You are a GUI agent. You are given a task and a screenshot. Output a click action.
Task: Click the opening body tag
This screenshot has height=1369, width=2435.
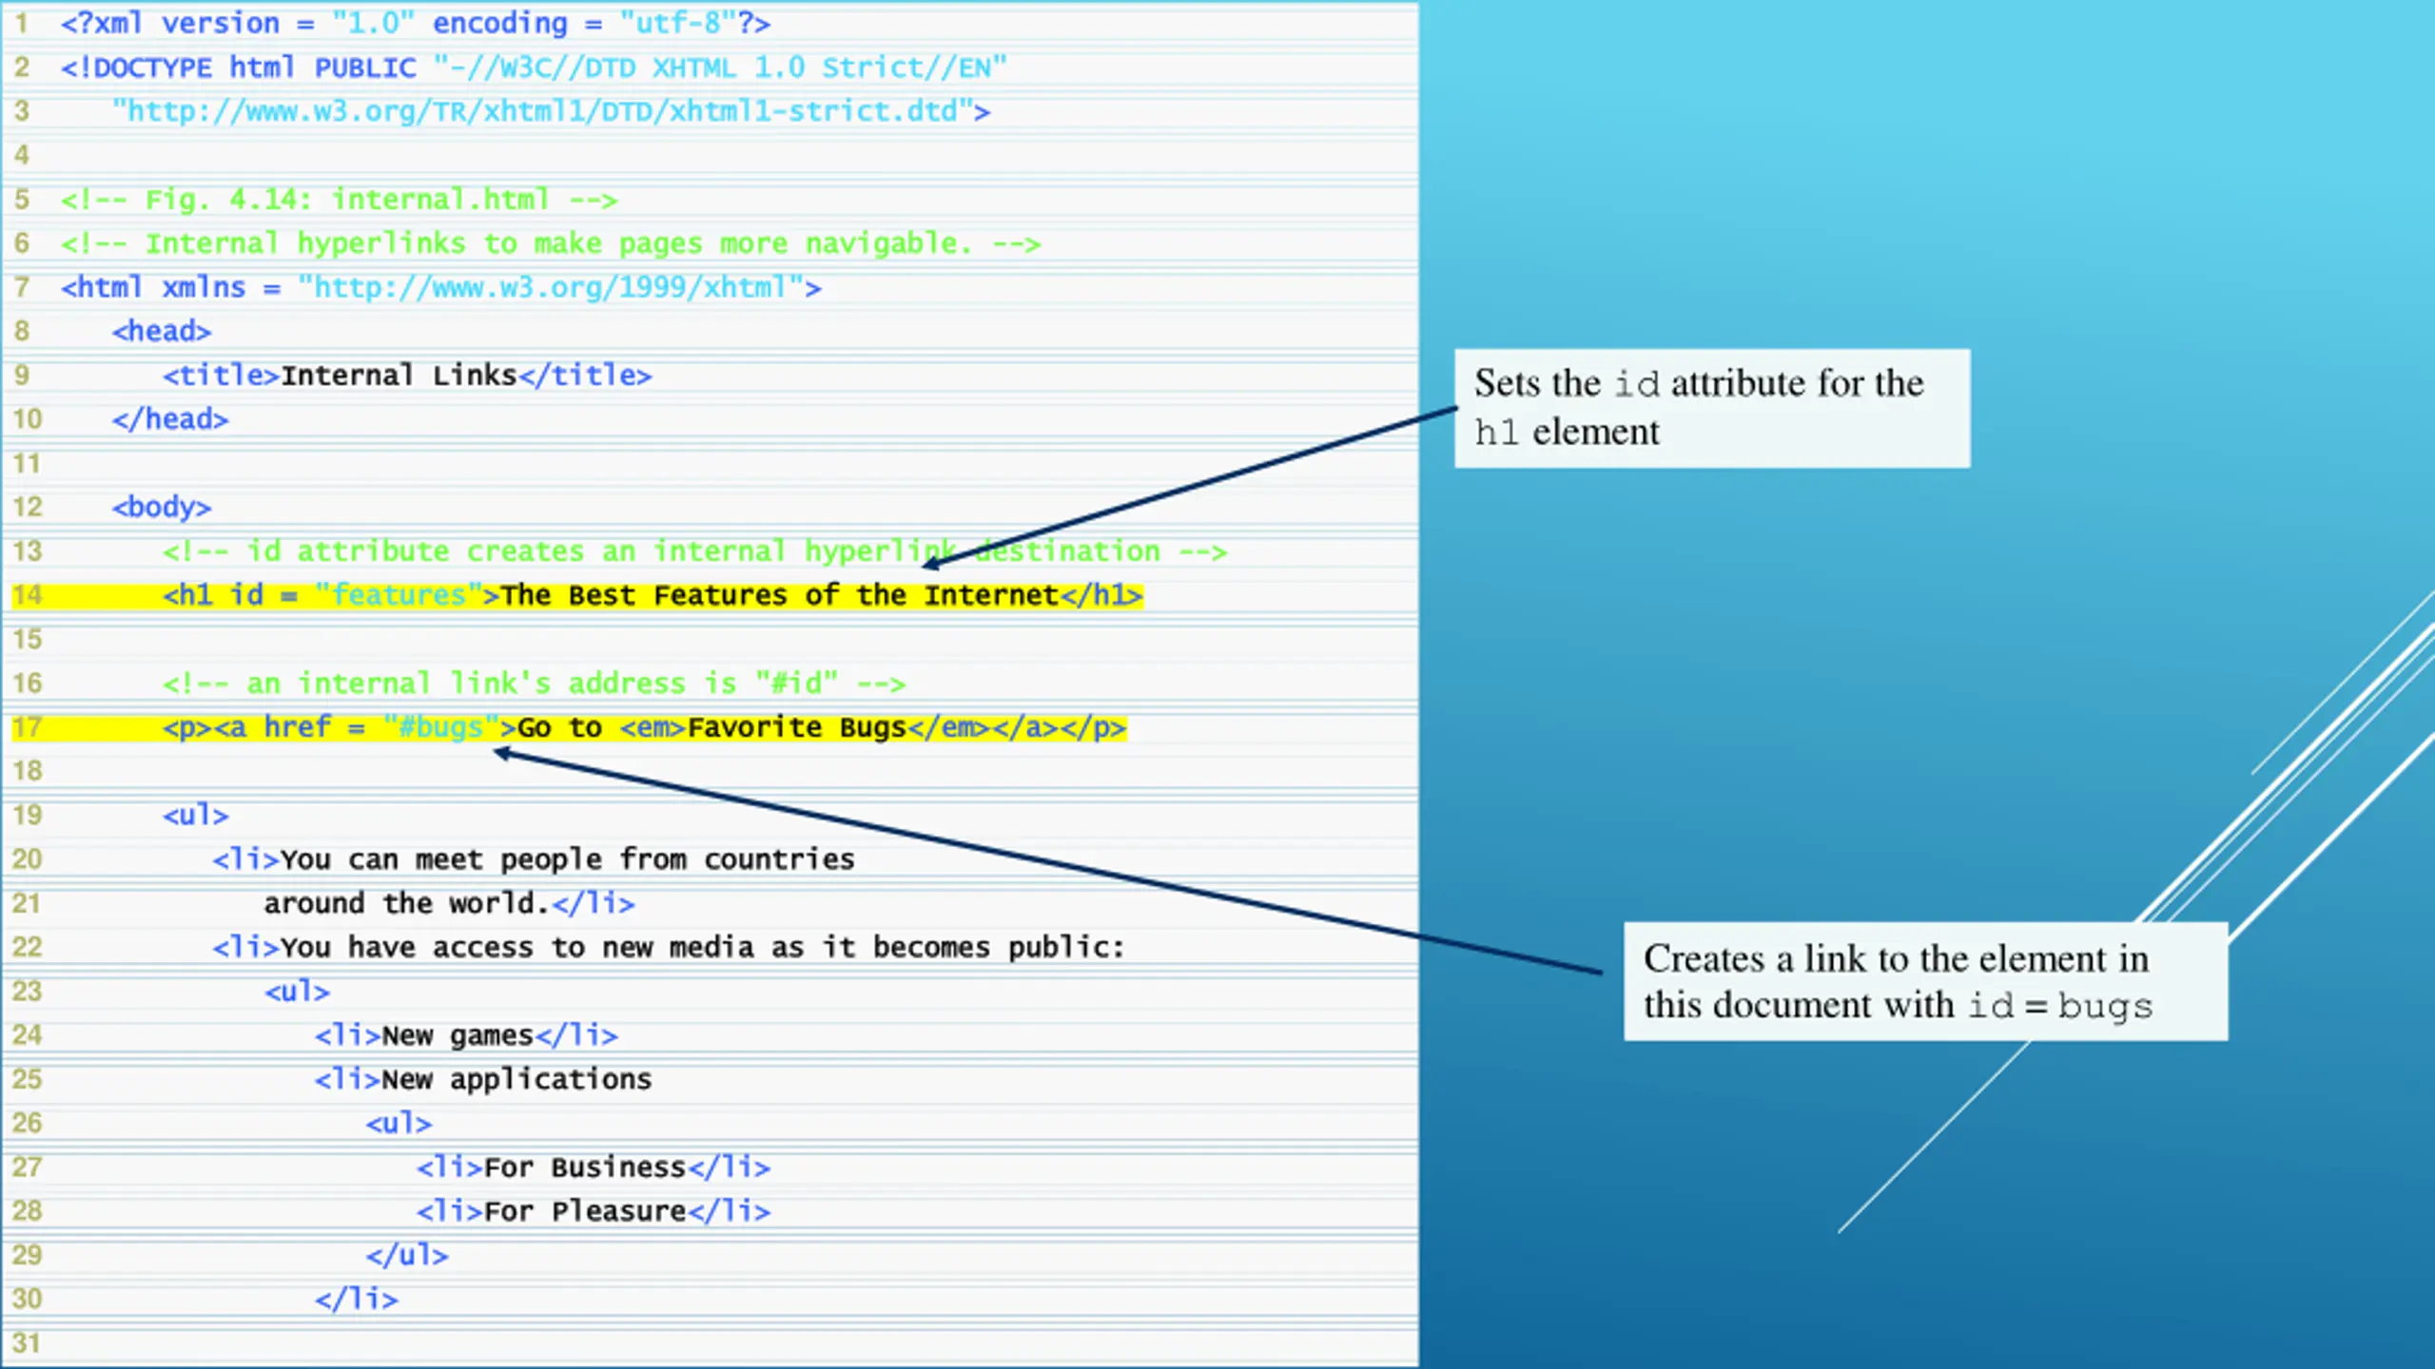tap(162, 507)
